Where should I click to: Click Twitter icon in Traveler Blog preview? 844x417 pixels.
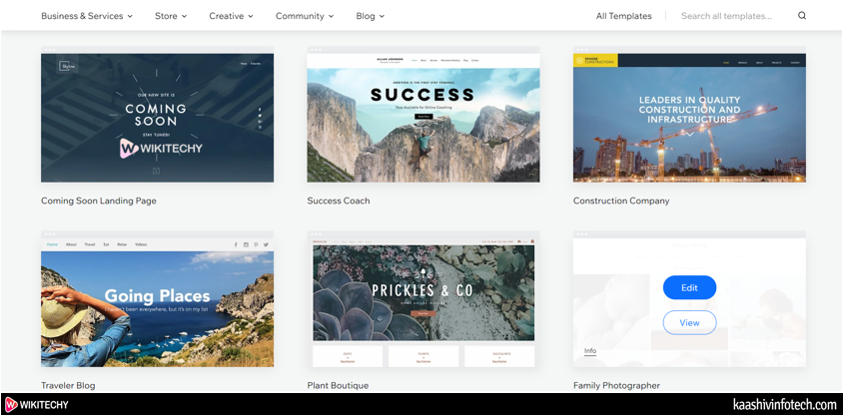click(267, 244)
